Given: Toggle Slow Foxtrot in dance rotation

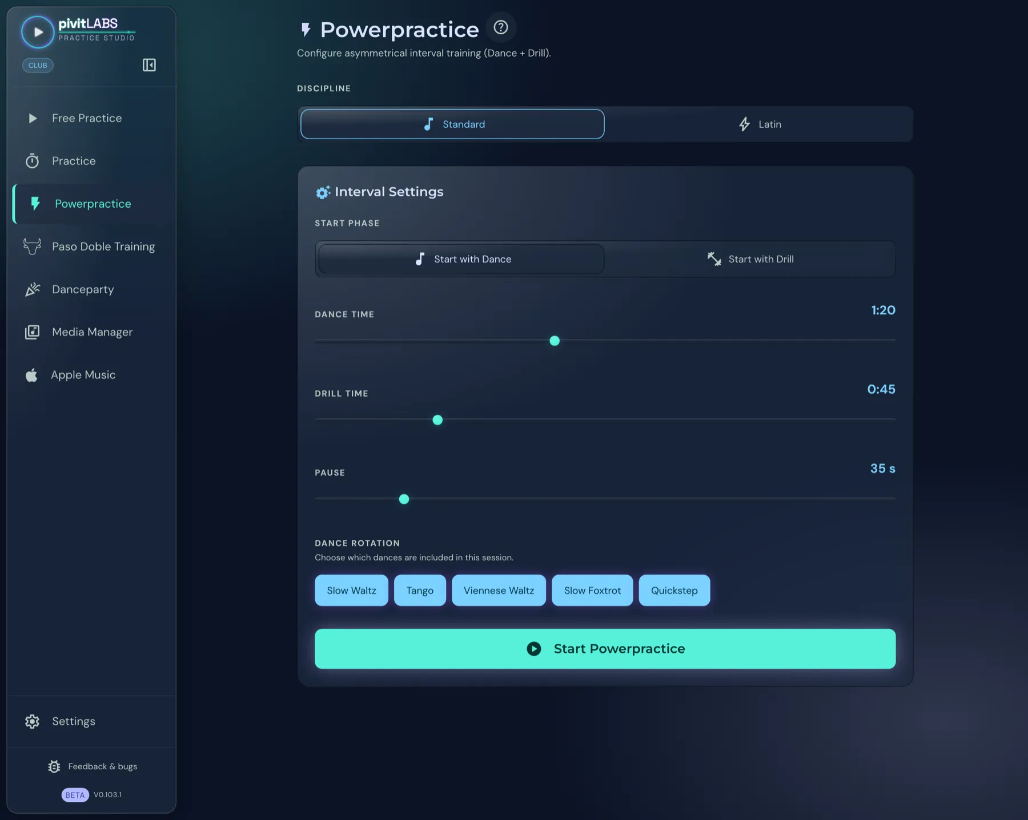Looking at the screenshot, I should 592,591.
